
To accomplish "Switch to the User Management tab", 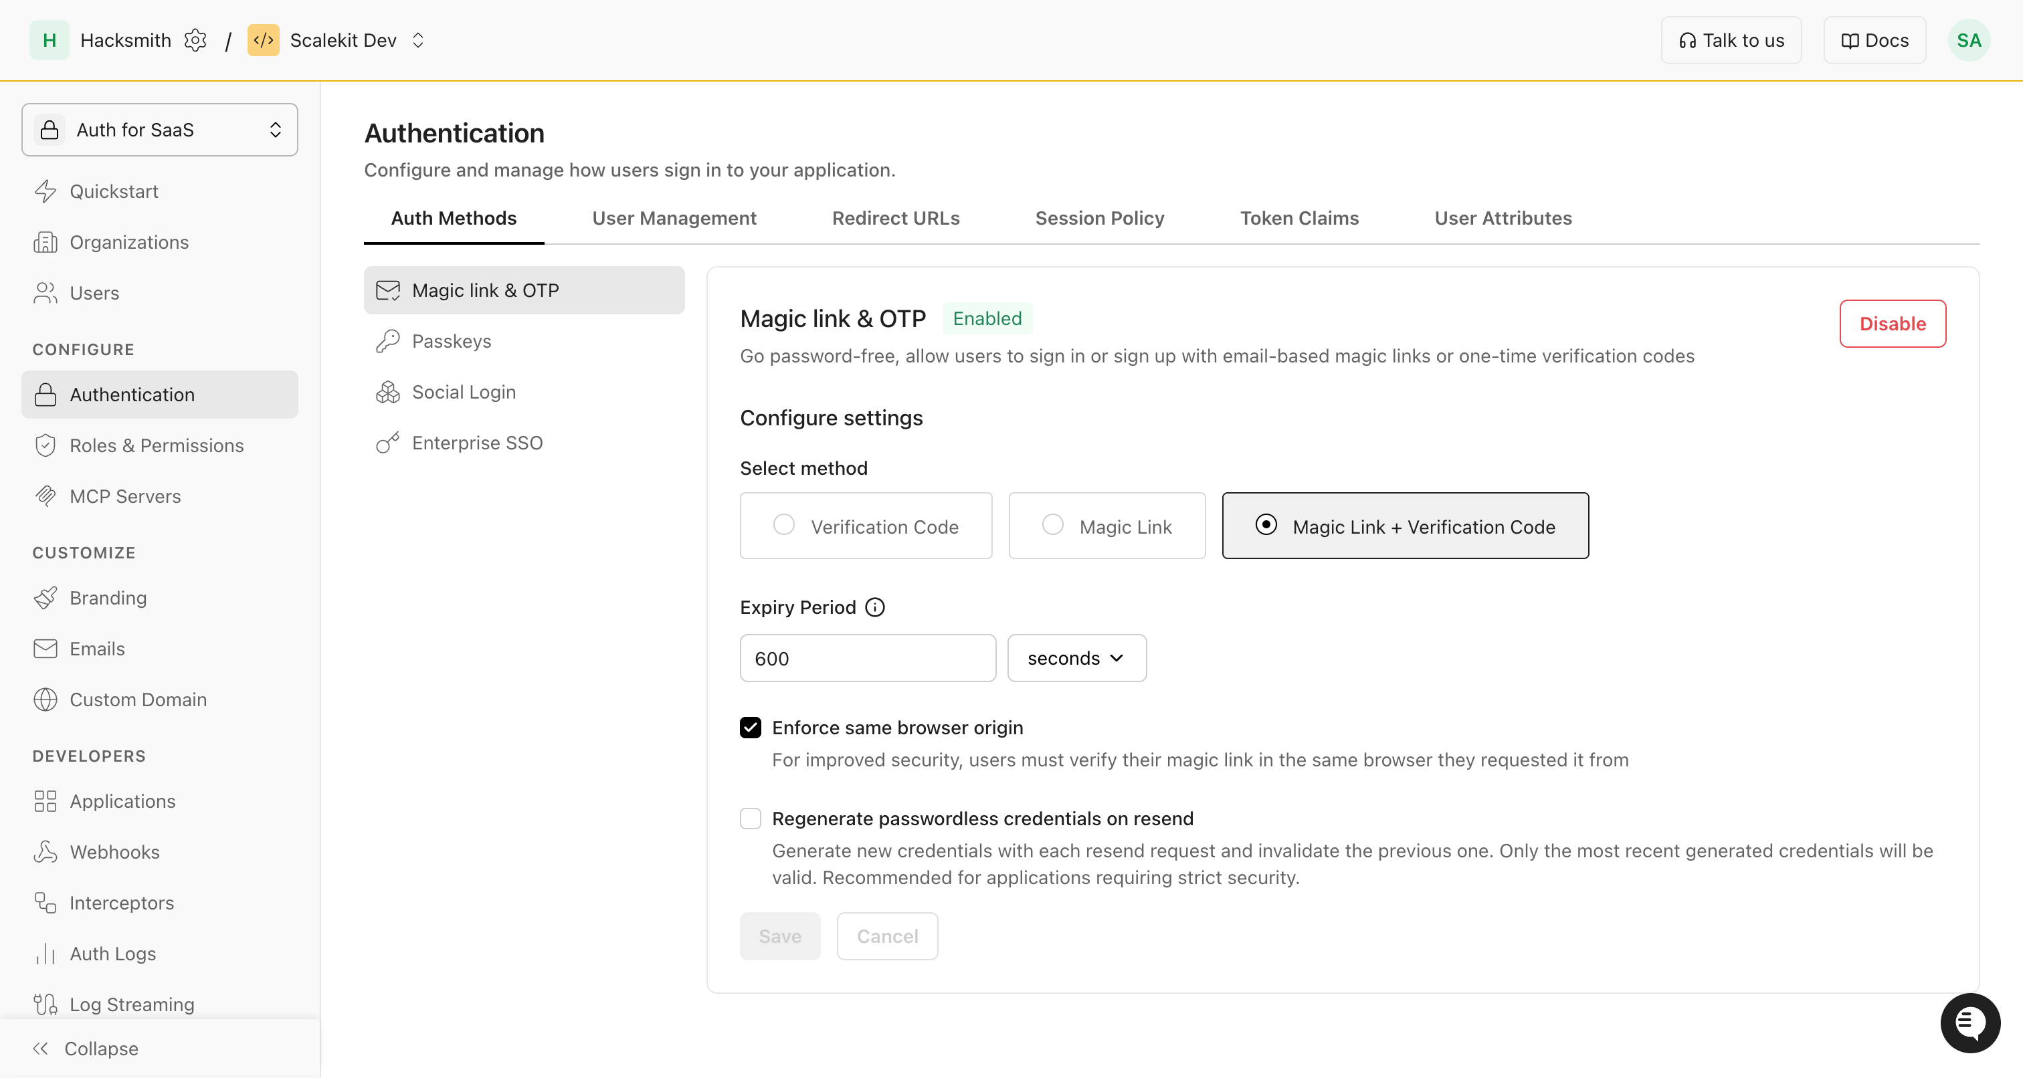I will coord(674,218).
